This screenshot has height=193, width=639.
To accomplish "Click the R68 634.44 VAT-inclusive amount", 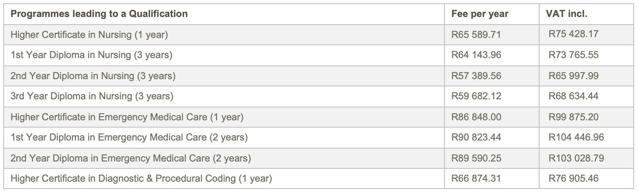I will (573, 96).
